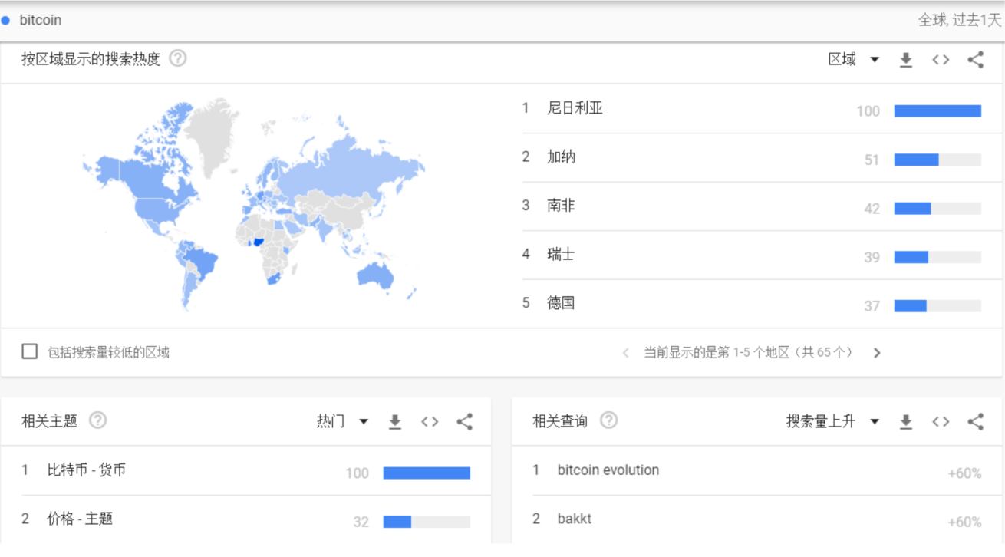Share the interest by region panel
The height and width of the screenshot is (557, 1005).
[975, 60]
